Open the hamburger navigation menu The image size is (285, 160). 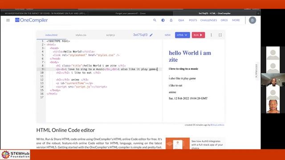[8, 20]
